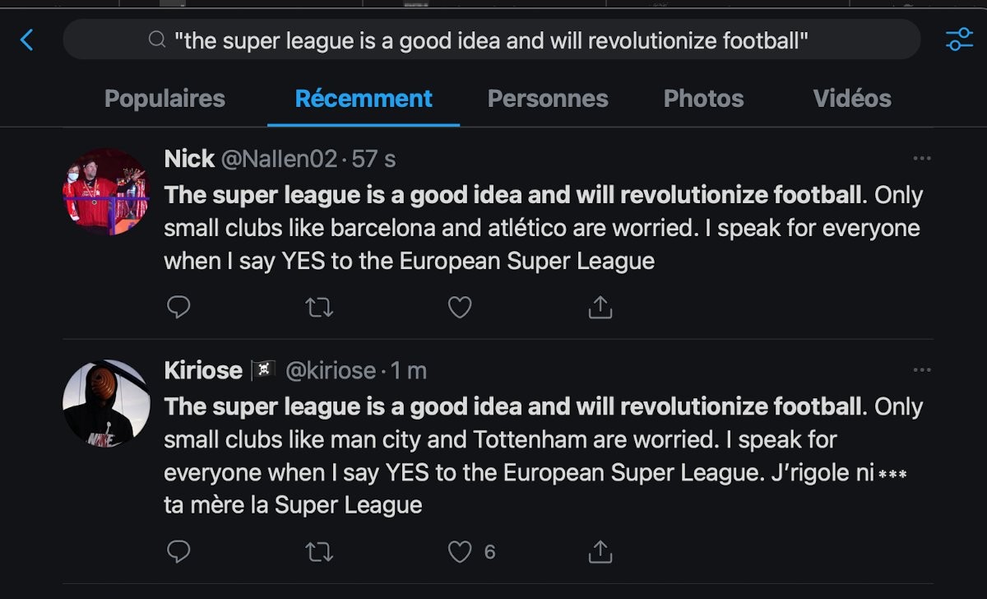Open the @Nallen02 profile link
The image size is (987, 599).
tap(279, 159)
